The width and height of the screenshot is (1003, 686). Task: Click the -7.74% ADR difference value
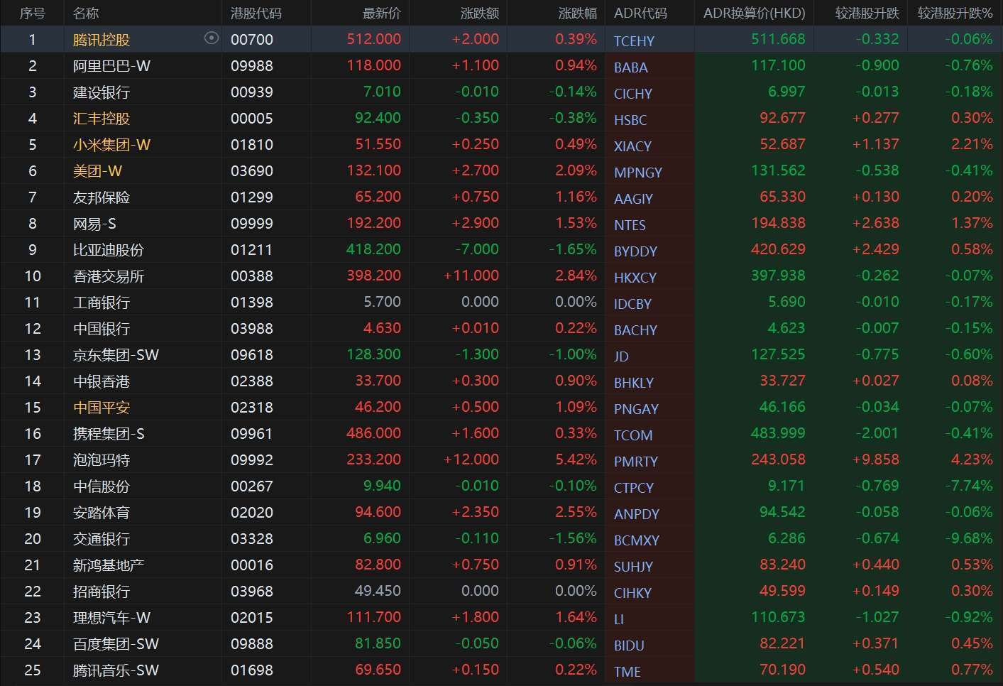point(968,486)
